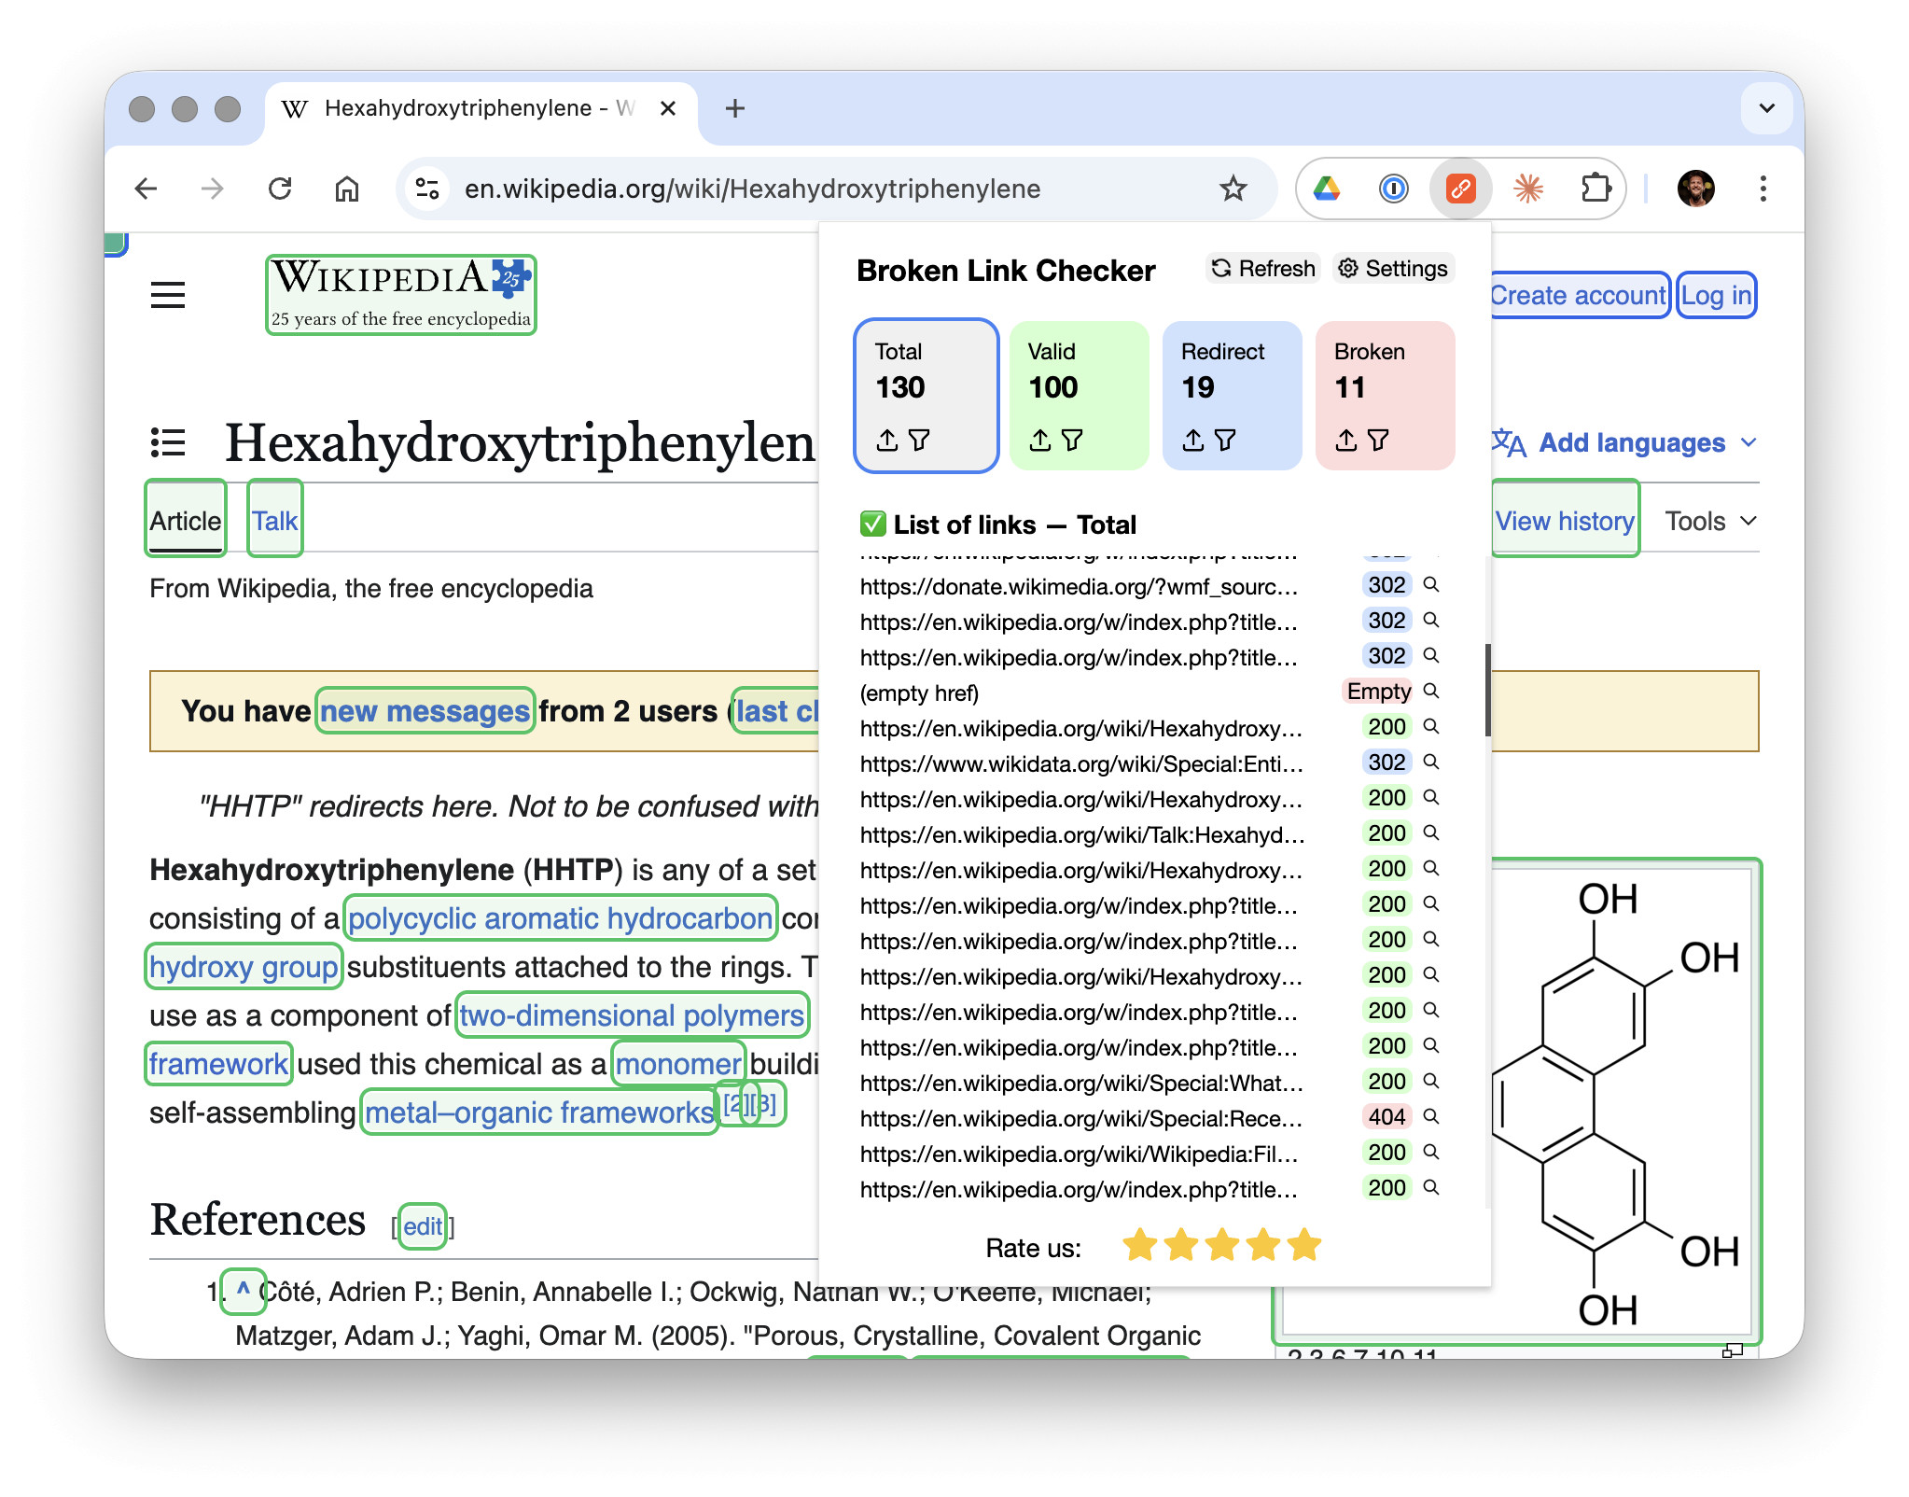Switch to the Talk tab
This screenshot has height=1497, width=1909.
tap(274, 521)
